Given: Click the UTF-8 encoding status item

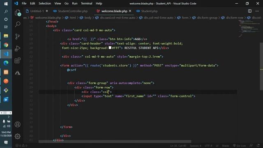Looking at the screenshot, I should (208, 146).
